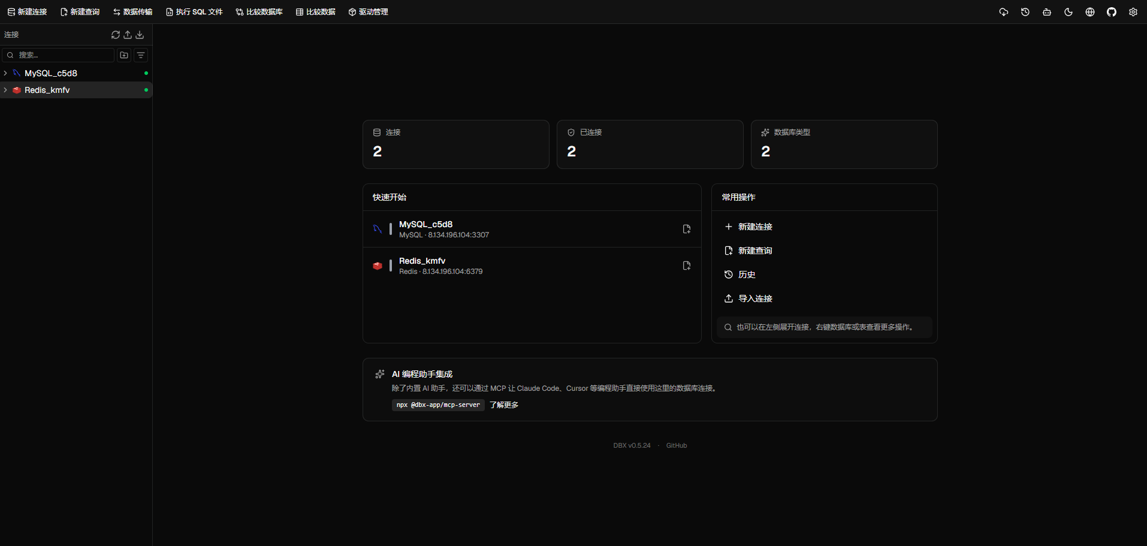This screenshot has width=1147, height=546.
Task: Open the cloud download icon in the top bar
Action: tap(1004, 12)
